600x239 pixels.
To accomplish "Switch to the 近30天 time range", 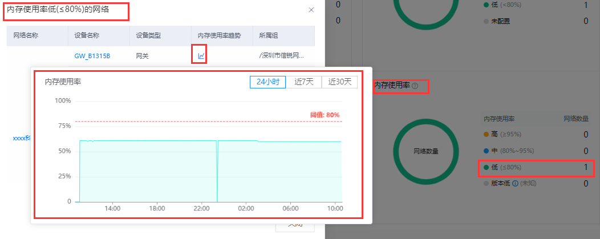I will [339, 82].
